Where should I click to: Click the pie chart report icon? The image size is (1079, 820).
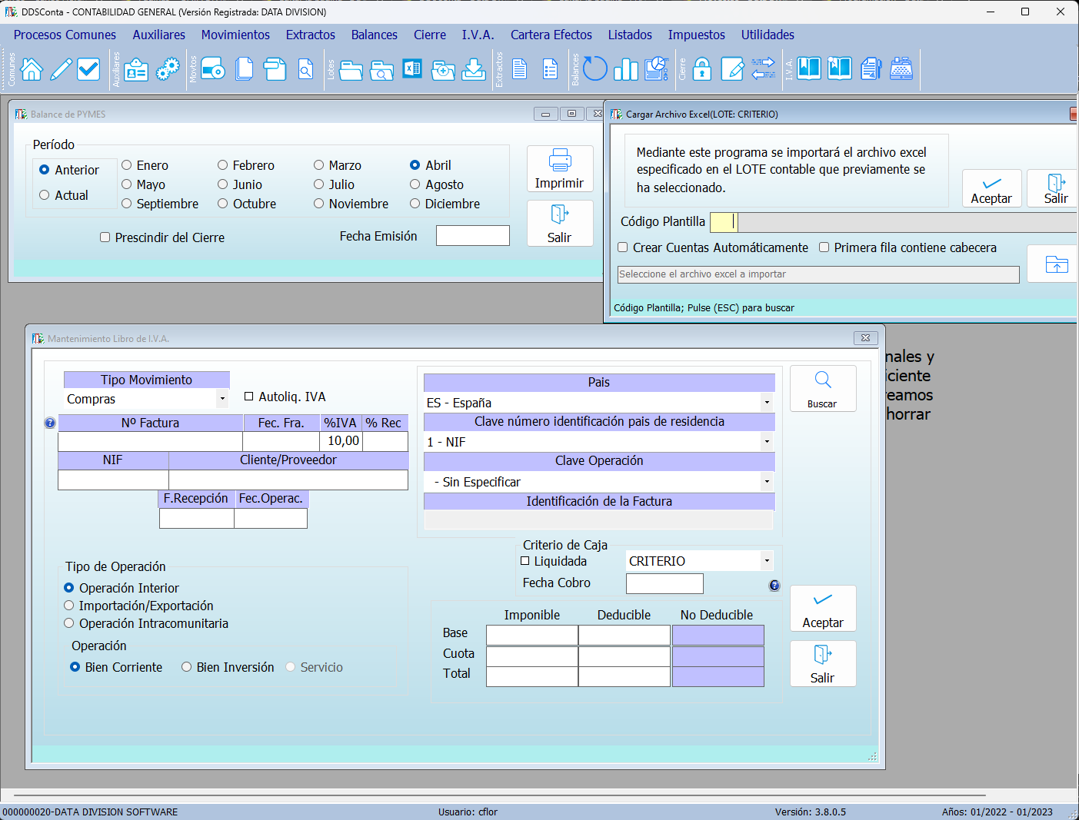[657, 69]
